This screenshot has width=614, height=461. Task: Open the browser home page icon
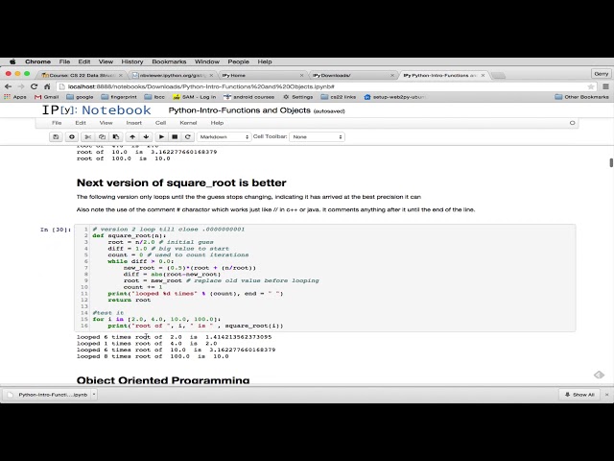pos(47,86)
